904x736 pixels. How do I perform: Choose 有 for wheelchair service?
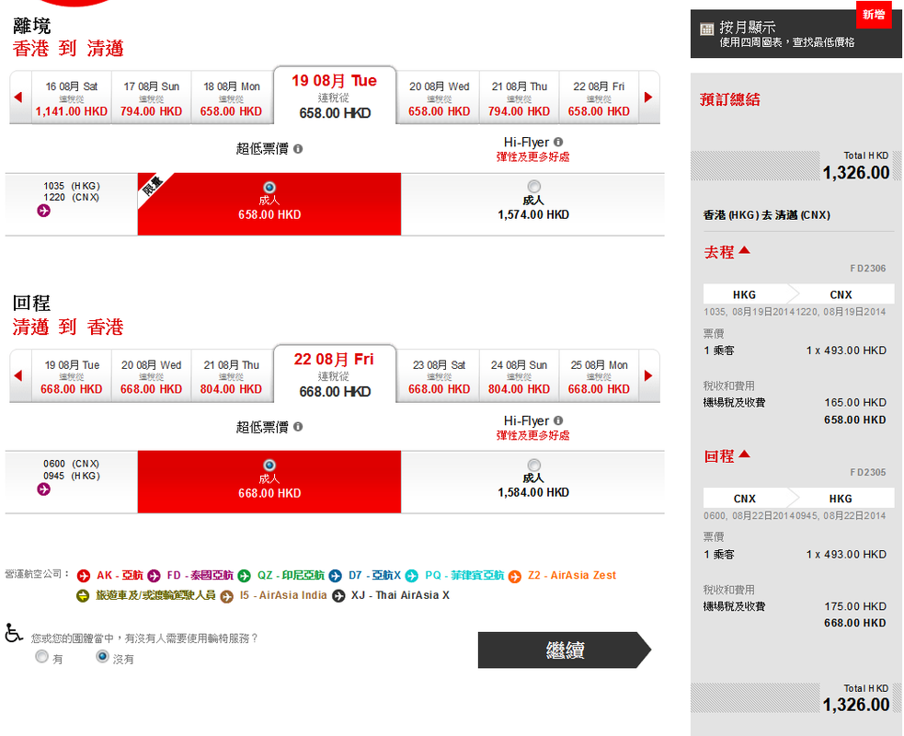tap(41, 657)
